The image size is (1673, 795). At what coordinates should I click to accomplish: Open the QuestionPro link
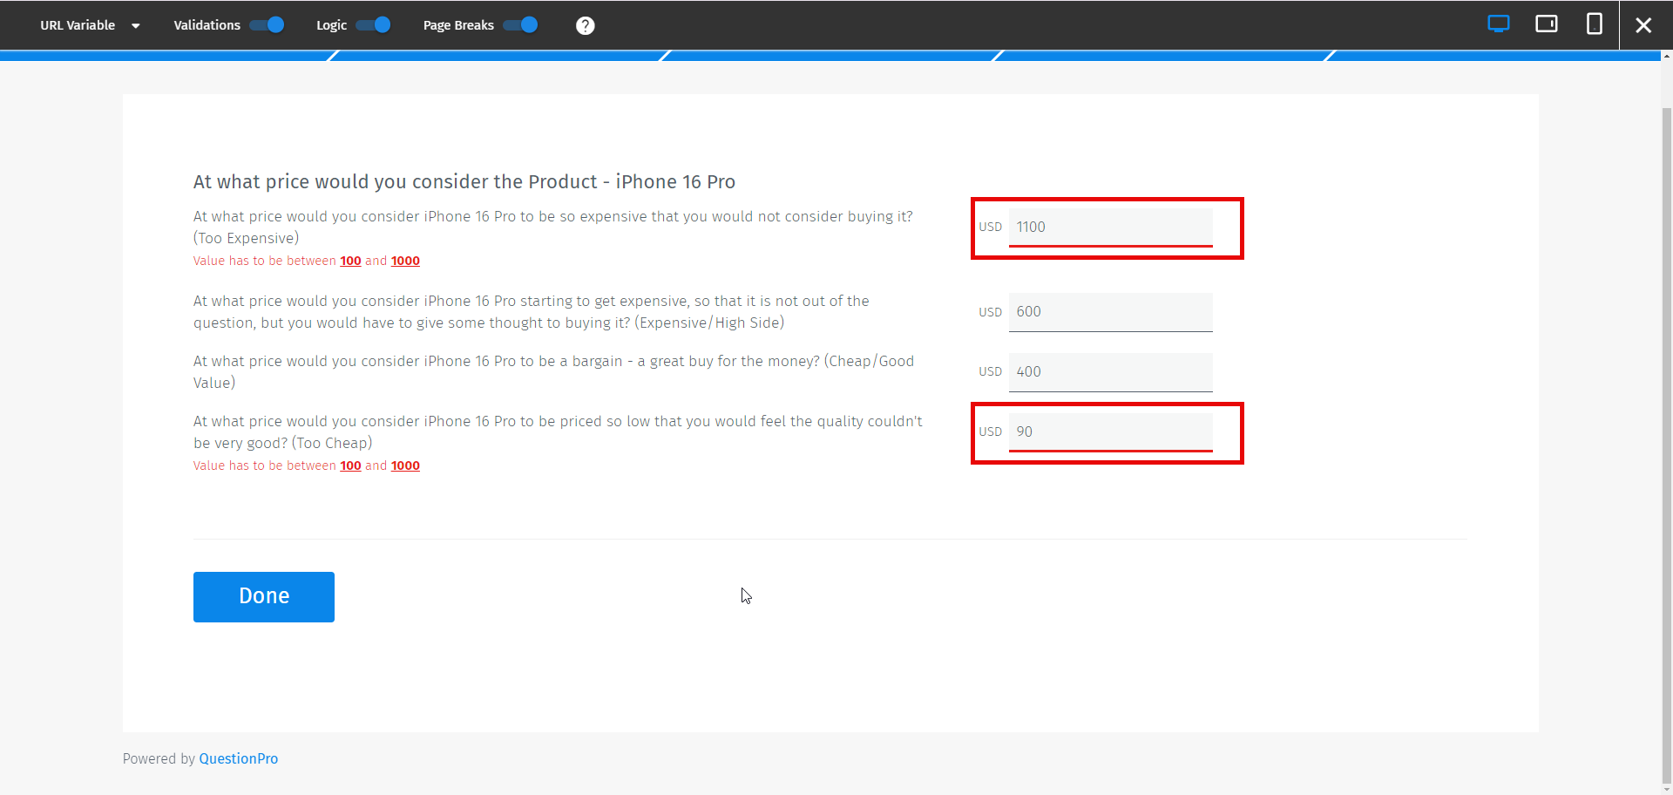[x=238, y=758]
